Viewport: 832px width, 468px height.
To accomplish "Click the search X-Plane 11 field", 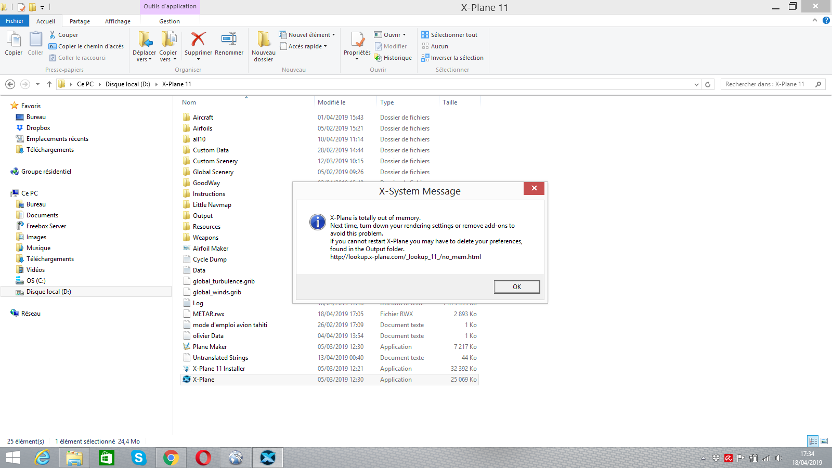I will point(773,84).
